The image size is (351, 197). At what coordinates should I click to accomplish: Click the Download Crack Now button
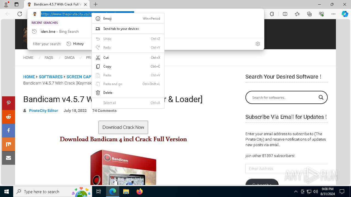coord(123,127)
